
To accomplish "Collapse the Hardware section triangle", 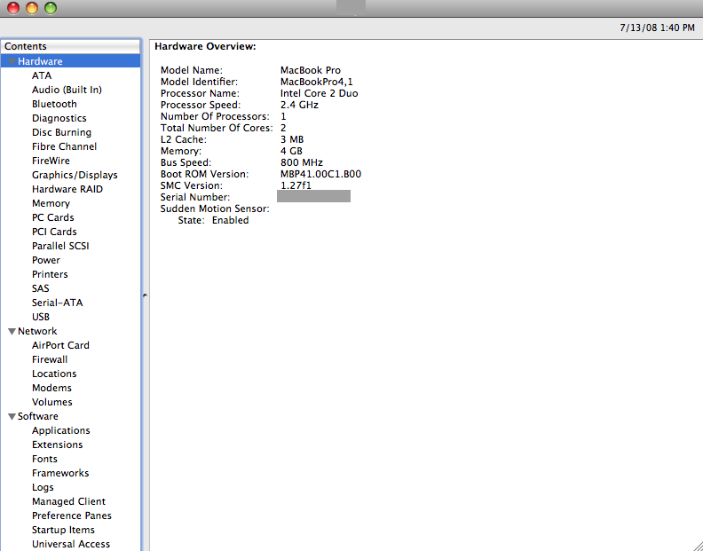I will (x=12, y=61).
